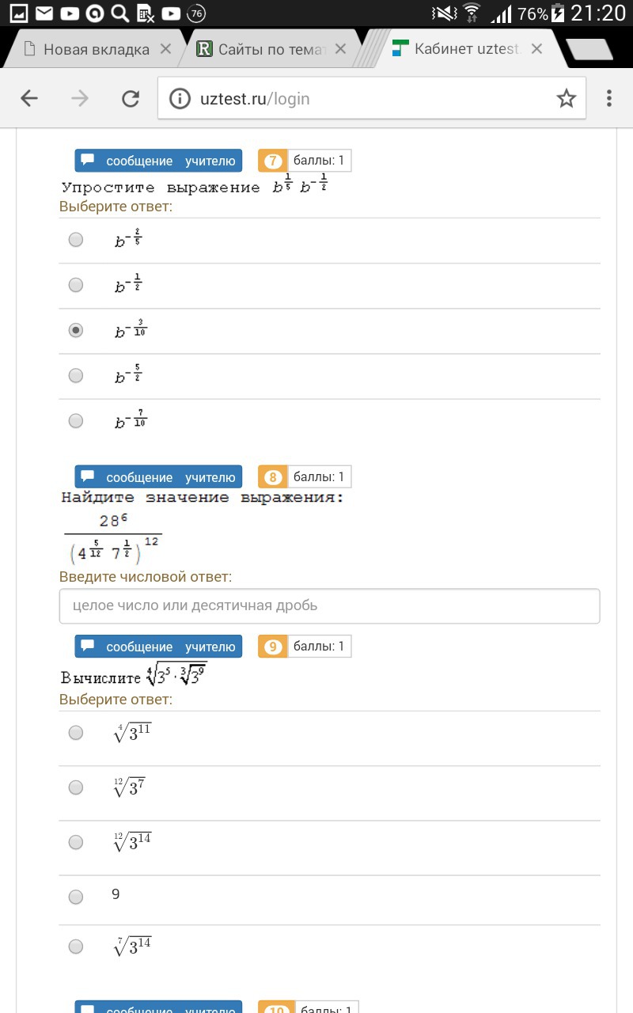The height and width of the screenshot is (1013, 633).
Task: Open a new tab with the blank tab button
Action: point(589,49)
